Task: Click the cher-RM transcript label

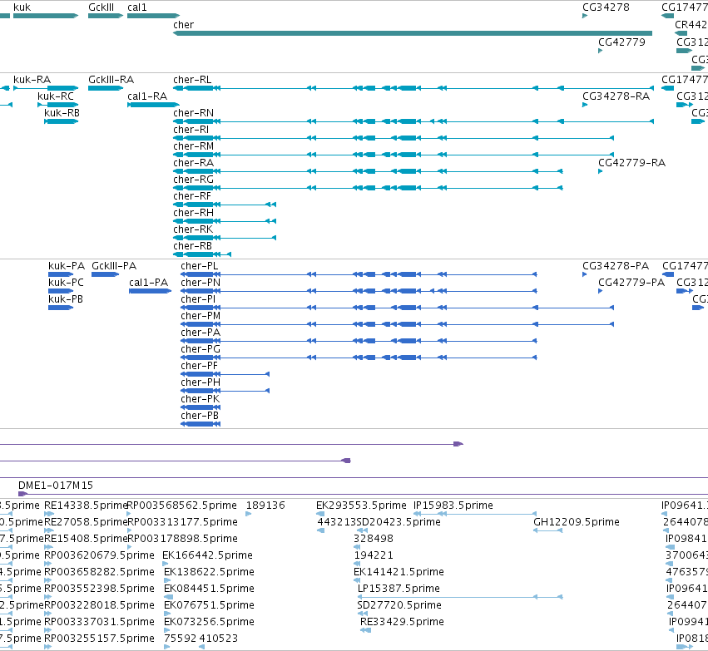Action: (x=193, y=146)
